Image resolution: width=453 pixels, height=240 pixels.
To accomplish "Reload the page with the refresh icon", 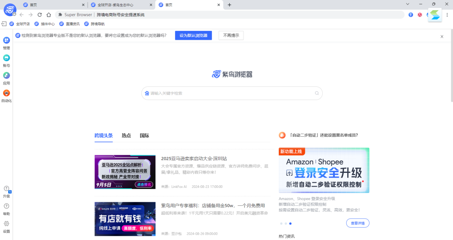I will (40, 15).
